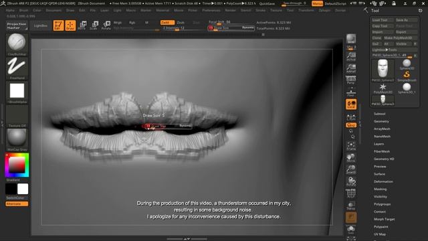This screenshot has width=428, height=241.
Task: Click the Move view navigation icon
Action: tap(351, 158)
